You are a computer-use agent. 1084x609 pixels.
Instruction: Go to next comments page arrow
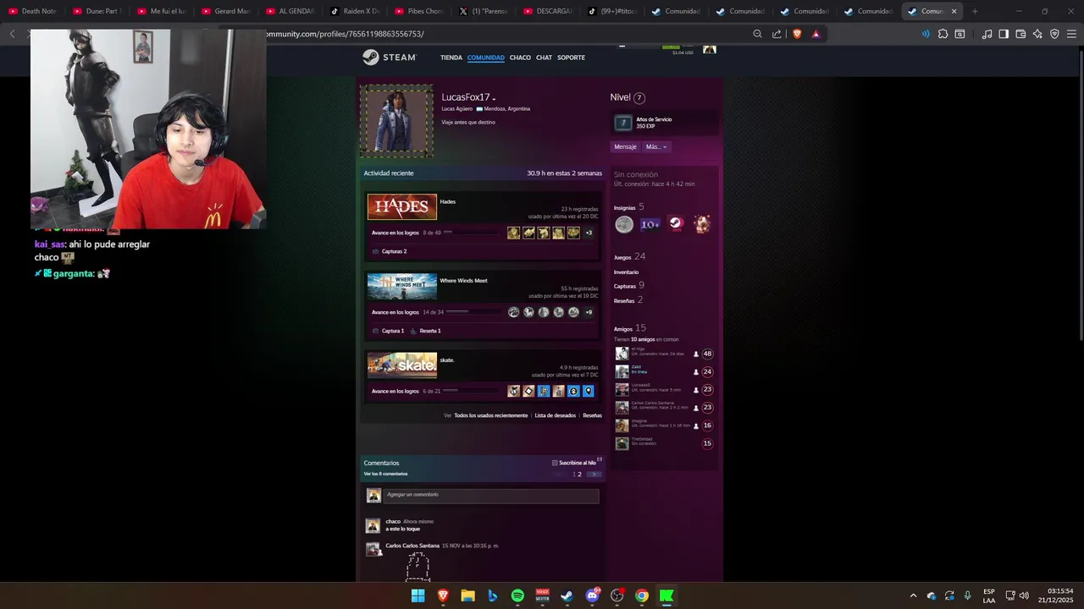595,475
